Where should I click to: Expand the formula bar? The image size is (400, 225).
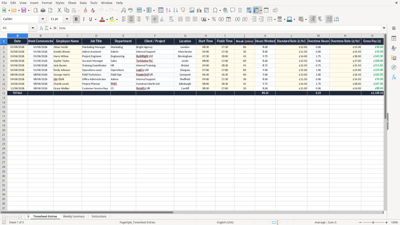click(x=384, y=28)
